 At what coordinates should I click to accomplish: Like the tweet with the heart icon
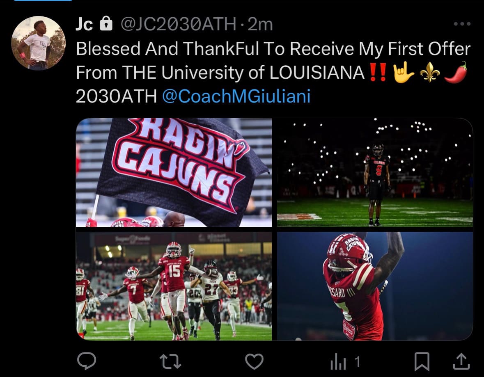coord(254,361)
